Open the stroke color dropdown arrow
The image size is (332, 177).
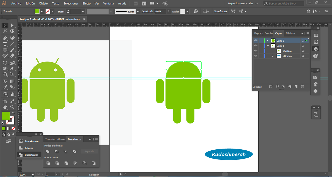pyautogui.click(x=53, y=11)
